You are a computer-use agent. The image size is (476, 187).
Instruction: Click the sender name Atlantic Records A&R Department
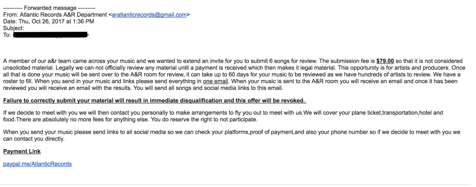63,14
